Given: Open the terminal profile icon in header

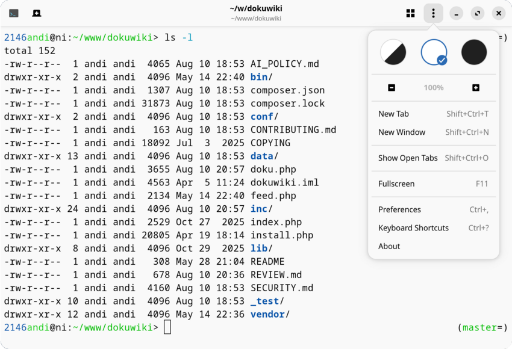Looking at the screenshot, I should (x=14, y=13).
